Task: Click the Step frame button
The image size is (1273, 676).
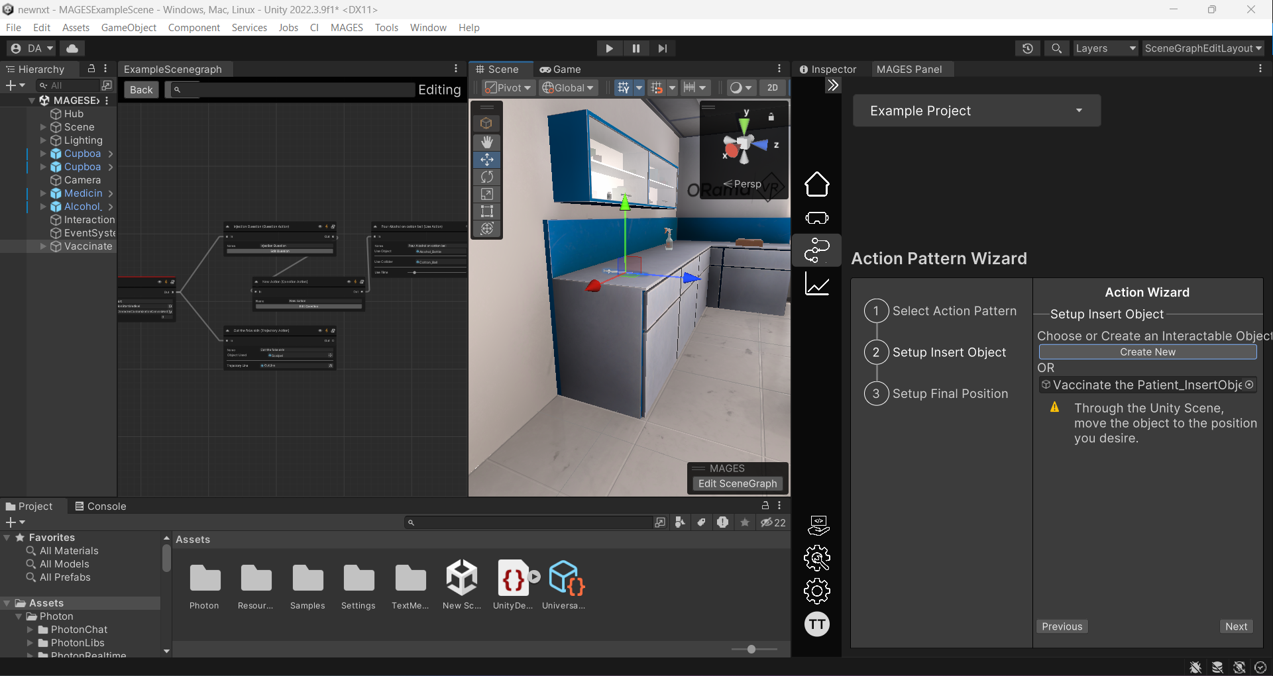Action: point(663,48)
